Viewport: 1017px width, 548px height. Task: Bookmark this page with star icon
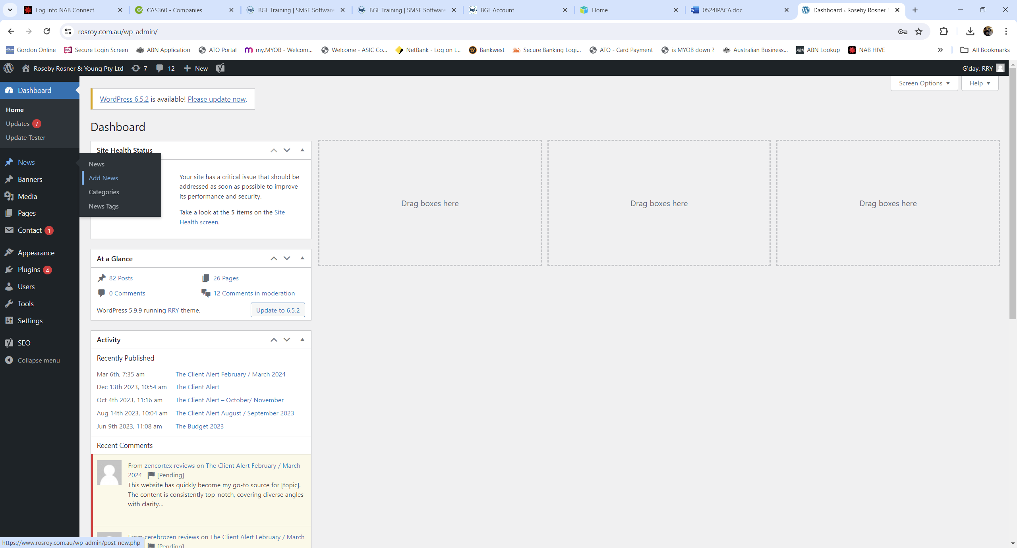tap(918, 32)
